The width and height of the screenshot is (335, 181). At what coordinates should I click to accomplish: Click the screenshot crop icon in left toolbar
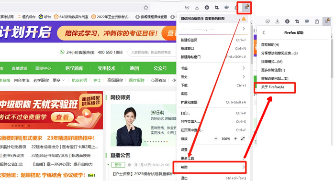pyautogui.click(x=217, y=8)
